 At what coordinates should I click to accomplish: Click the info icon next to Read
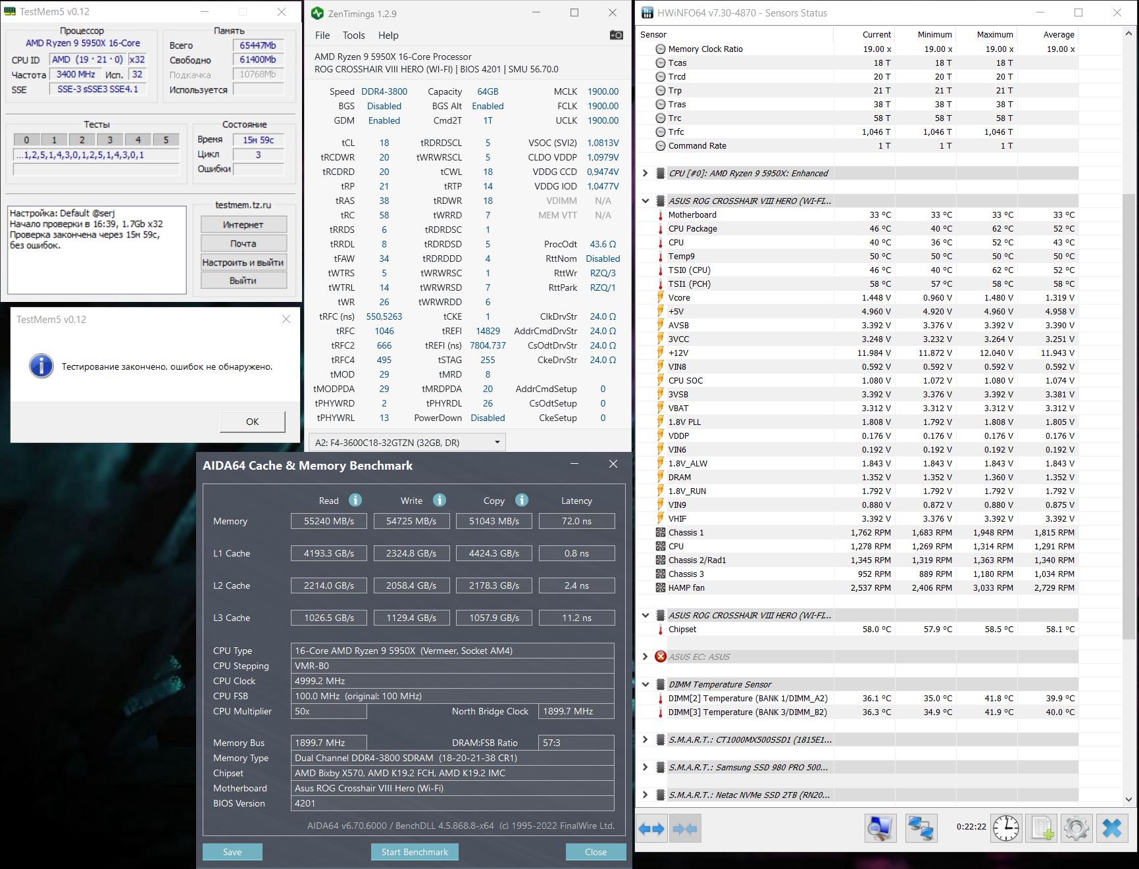pyautogui.click(x=355, y=500)
